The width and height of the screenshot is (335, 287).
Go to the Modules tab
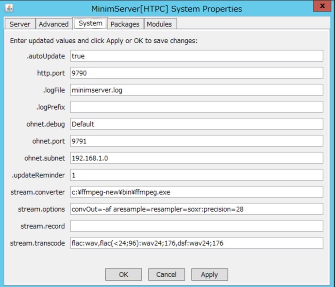click(159, 24)
